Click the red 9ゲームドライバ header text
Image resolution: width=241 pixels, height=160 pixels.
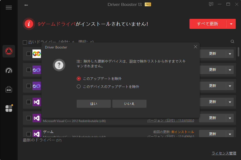coord(57,24)
